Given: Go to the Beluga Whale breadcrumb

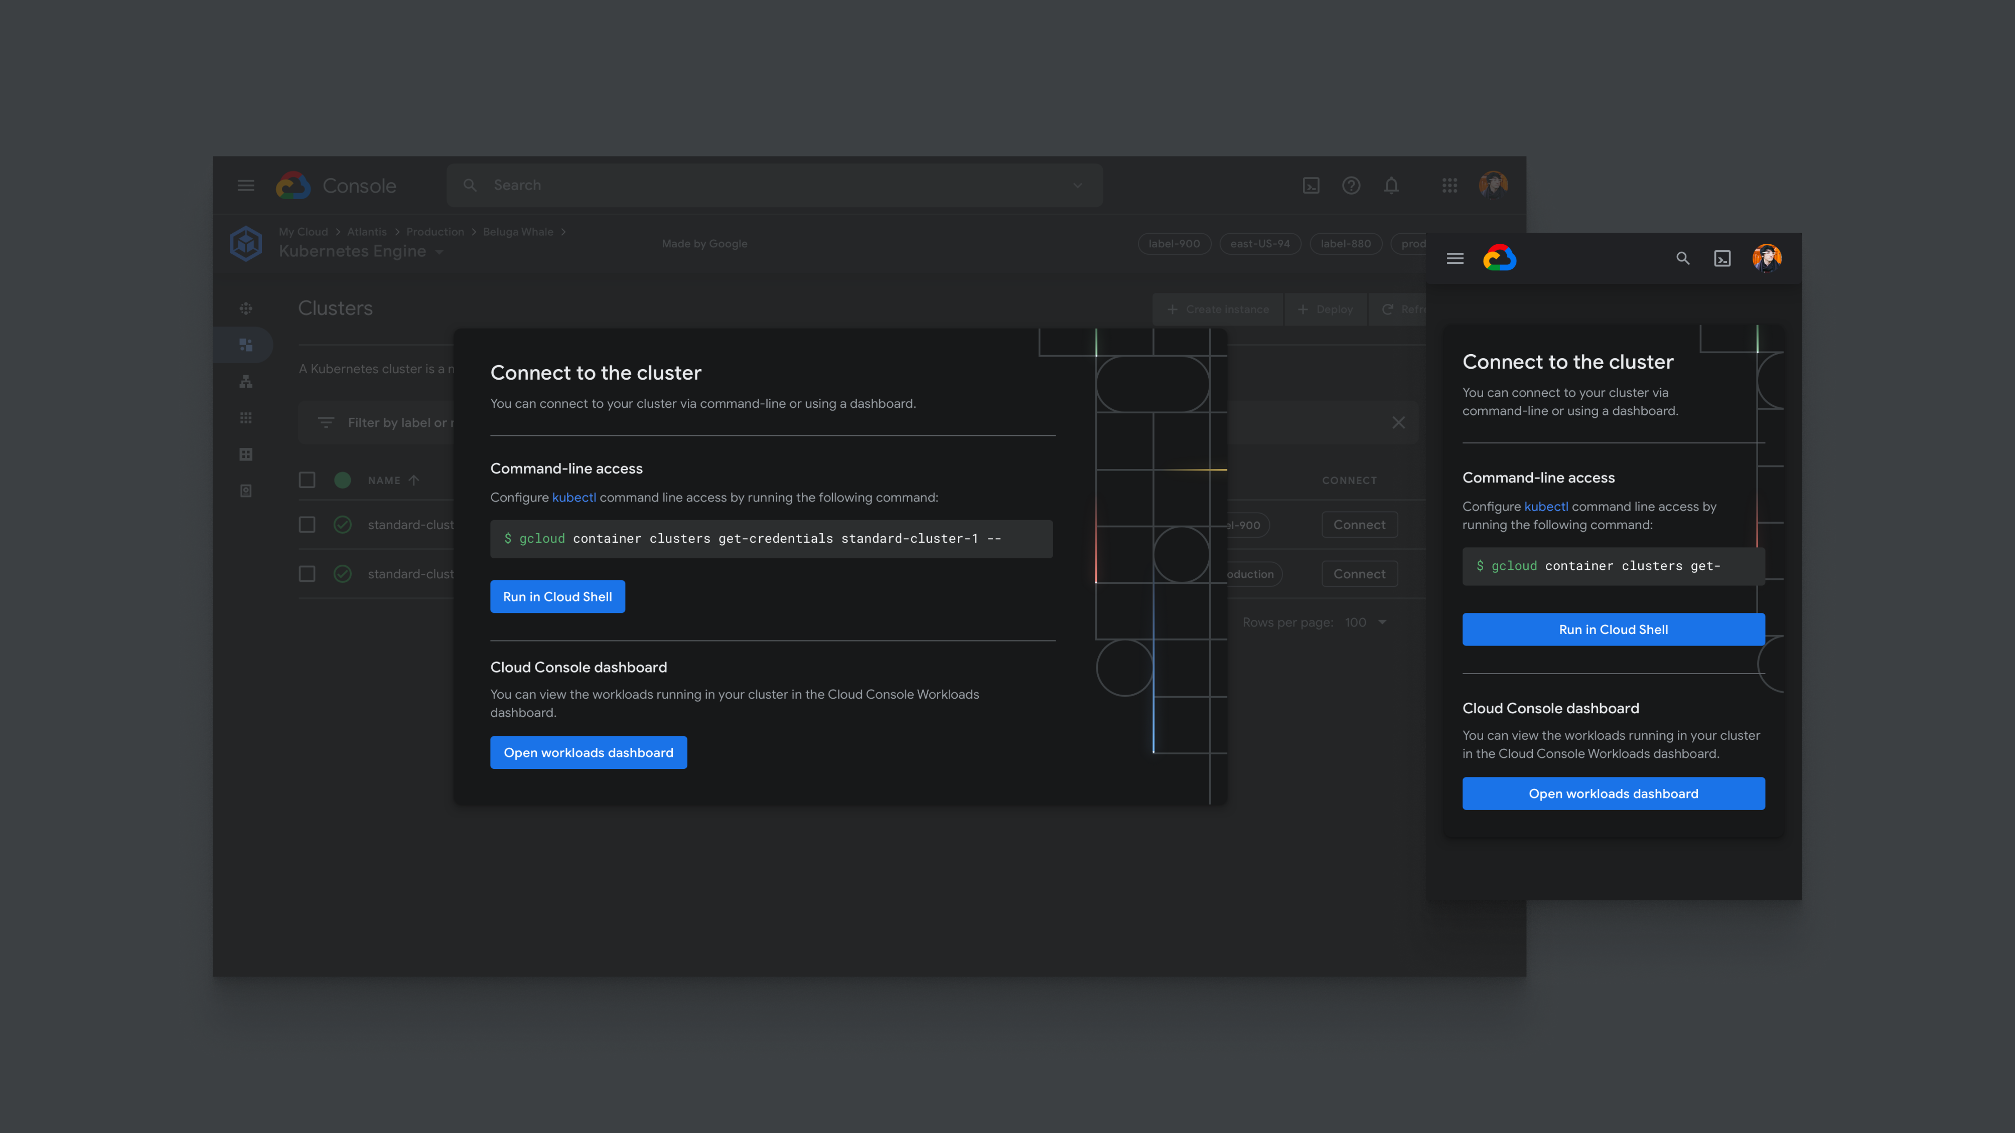Looking at the screenshot, I should (518, 231).
